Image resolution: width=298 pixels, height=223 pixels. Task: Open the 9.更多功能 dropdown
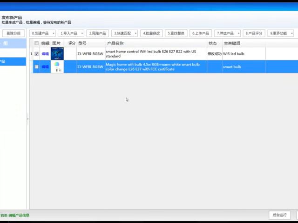pyautogui.click(x=281, y=33)
